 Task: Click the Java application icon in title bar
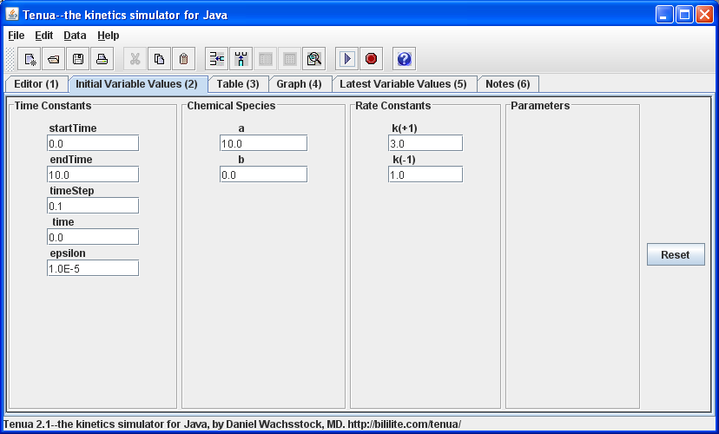(12, 14)
